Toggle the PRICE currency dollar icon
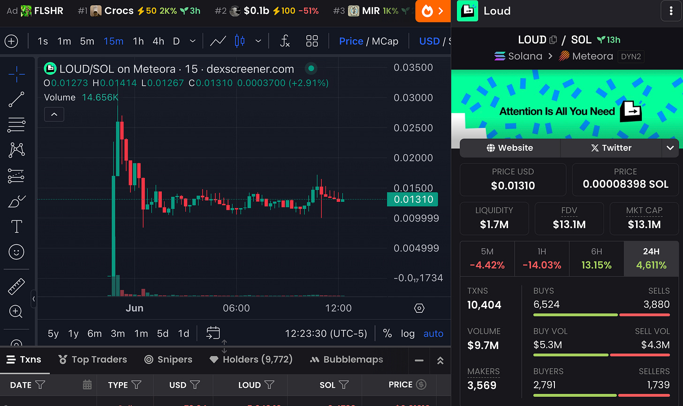This screenshot has height=406, width=683. coord(421,384)
